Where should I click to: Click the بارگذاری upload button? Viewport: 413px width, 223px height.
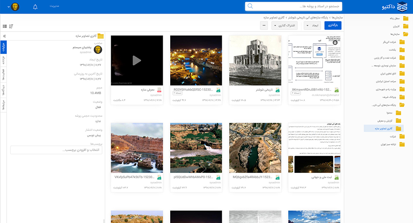pyautogui.click(x=333, y=26)
